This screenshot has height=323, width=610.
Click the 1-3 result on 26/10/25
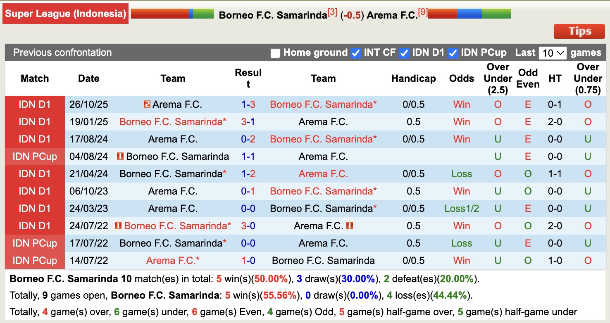point(248,104)
